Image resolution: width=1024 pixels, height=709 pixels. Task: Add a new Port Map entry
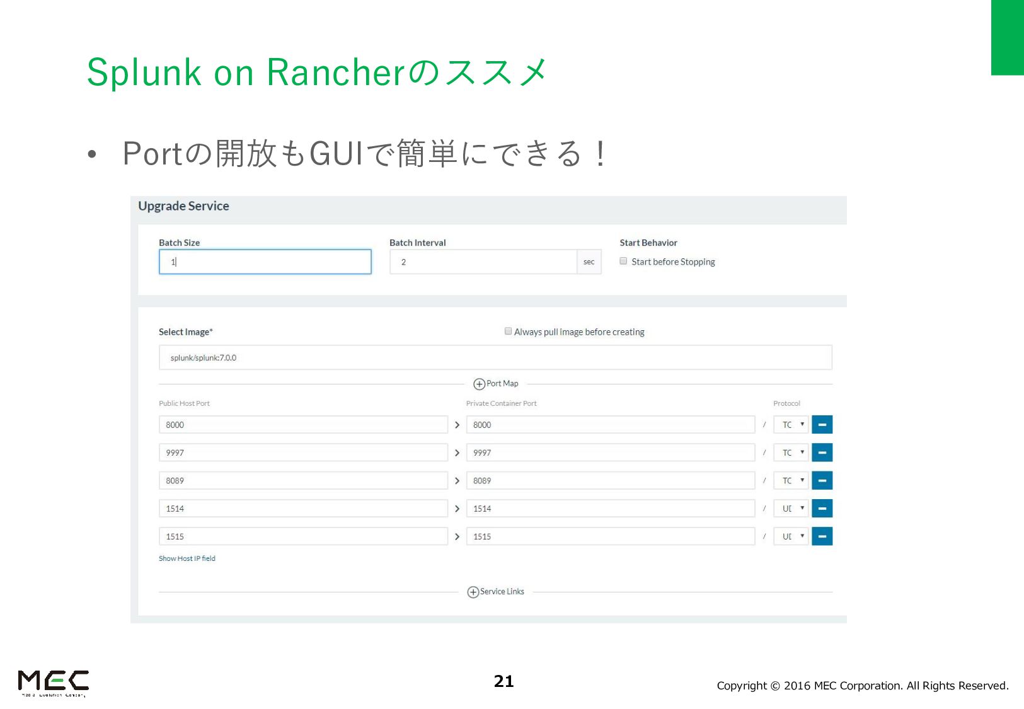pos(479,384)
